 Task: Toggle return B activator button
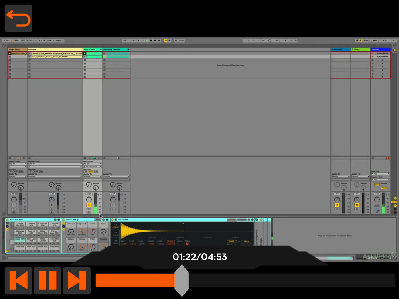tap(357, 205)
